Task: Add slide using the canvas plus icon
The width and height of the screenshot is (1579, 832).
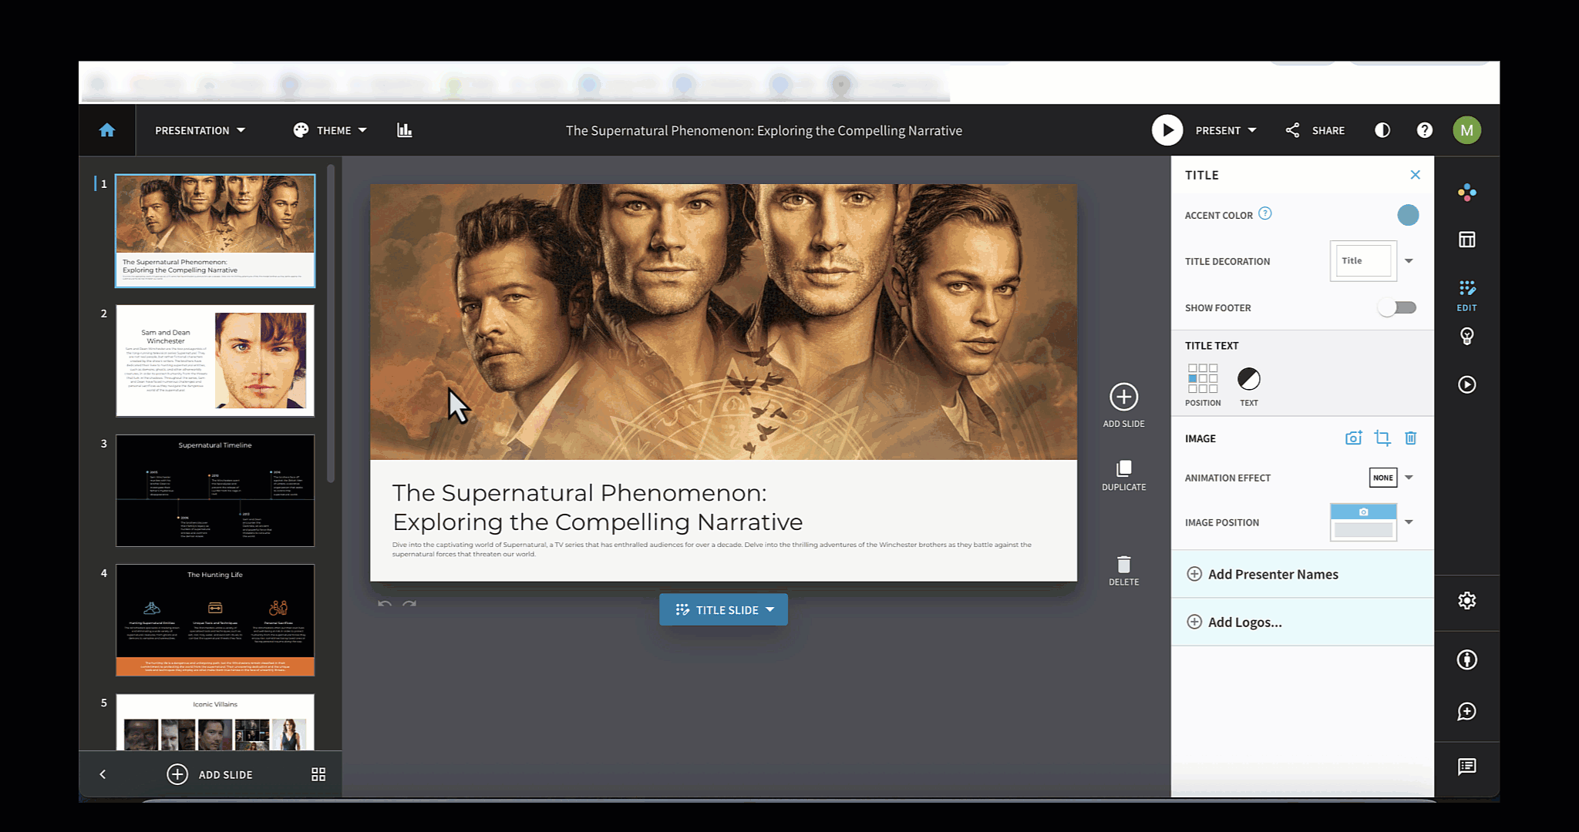Action: (x=1124, y=405)
